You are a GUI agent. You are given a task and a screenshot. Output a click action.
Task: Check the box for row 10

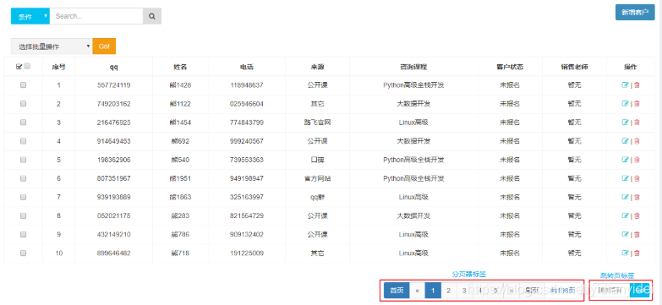pos(23,253)
